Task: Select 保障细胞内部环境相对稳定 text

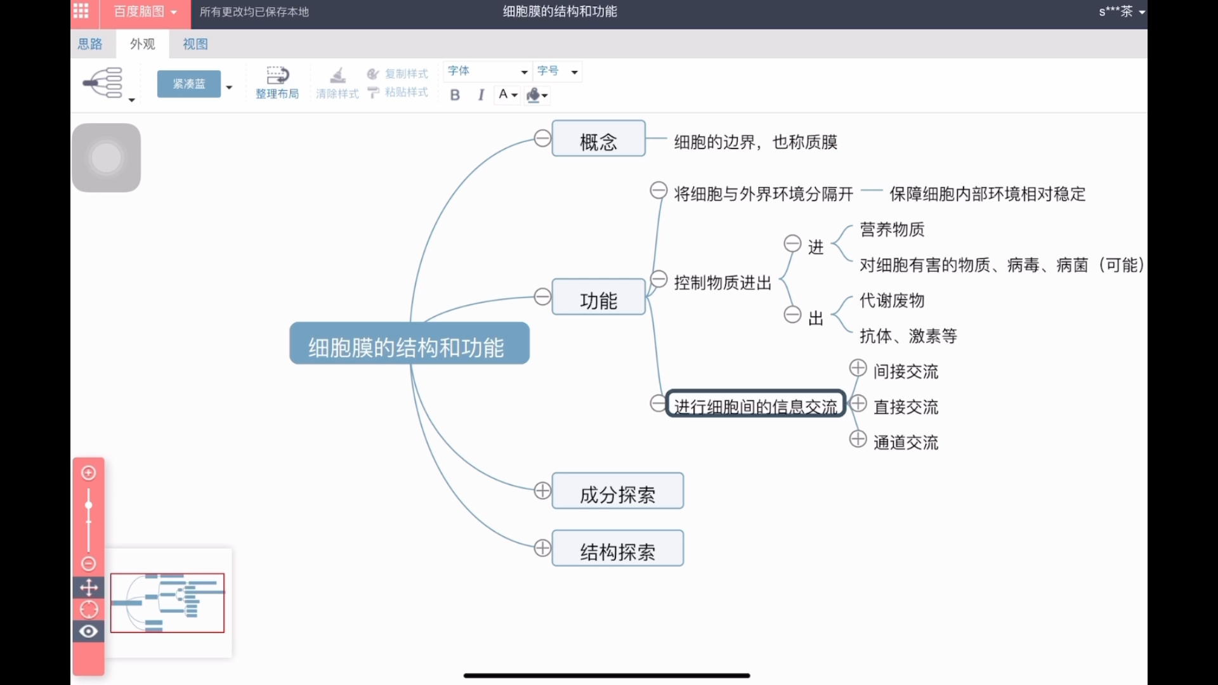Action: click(x=988, y=194)
